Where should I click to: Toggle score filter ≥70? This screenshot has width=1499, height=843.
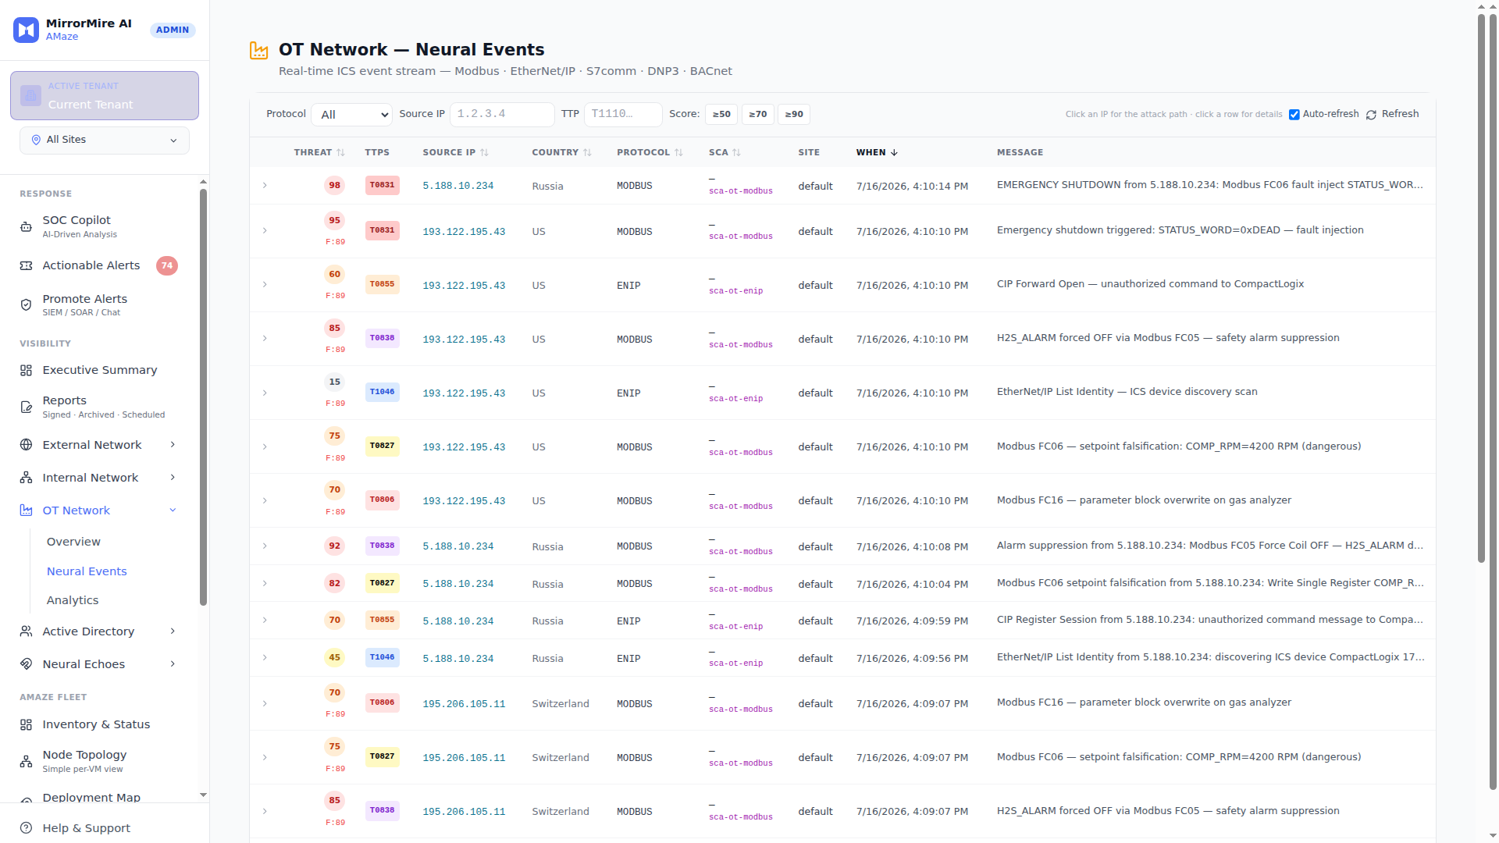pos(758,115)
